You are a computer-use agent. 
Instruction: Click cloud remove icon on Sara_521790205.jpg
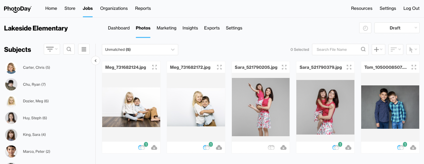(283, 147)
